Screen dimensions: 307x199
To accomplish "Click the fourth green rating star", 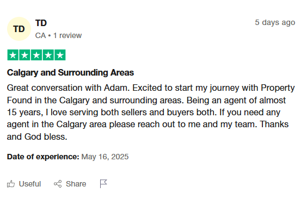I will [48, 55].
